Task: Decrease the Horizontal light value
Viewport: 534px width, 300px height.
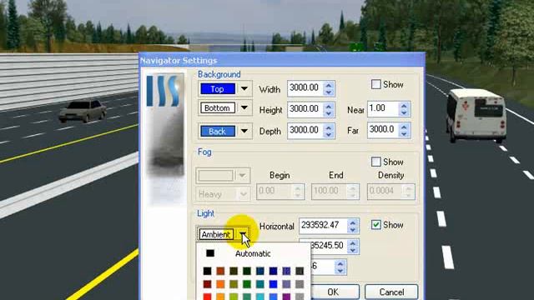Action: (x=353, y=230)
